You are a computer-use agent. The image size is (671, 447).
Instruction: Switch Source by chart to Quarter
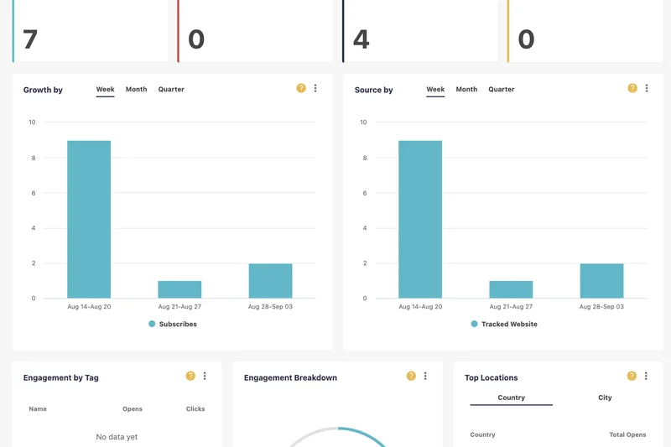(x=502, y=90)
